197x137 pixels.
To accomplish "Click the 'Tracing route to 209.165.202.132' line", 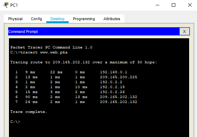I will 84,62.
